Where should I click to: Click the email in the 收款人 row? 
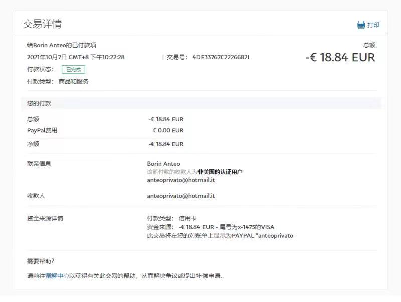point(181,196)
